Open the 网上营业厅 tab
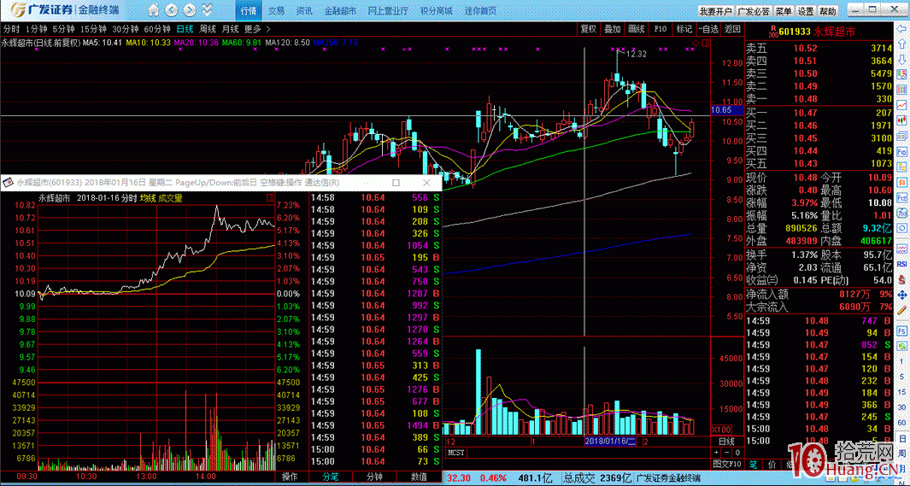This screenshot has height=486, width=910. tap(388, 10)
